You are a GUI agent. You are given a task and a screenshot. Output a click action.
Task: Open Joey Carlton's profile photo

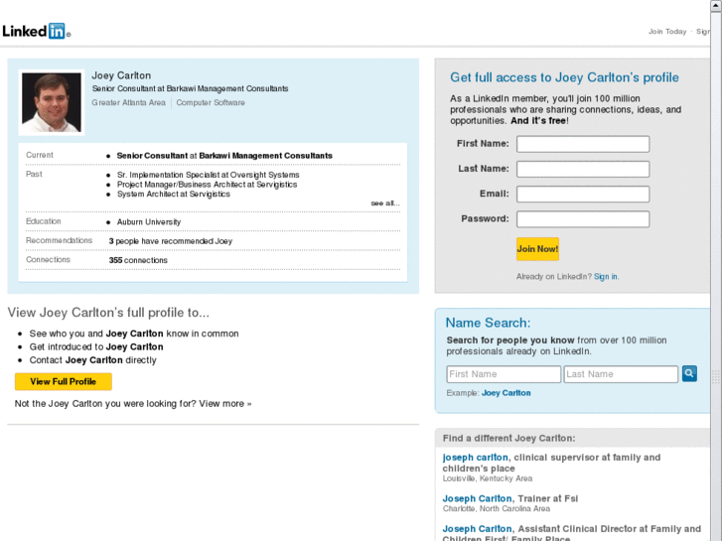click(52, 102)
